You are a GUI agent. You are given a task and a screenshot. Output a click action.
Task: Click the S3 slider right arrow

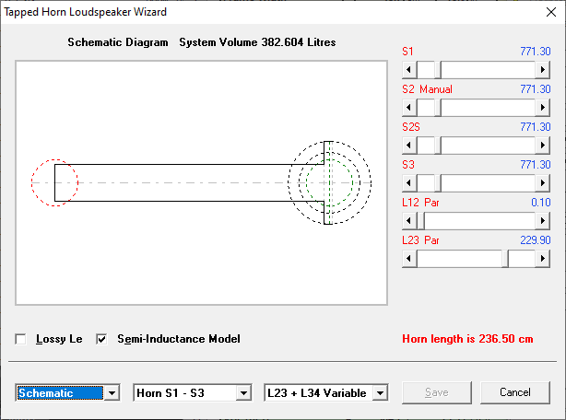pos(543,183)
